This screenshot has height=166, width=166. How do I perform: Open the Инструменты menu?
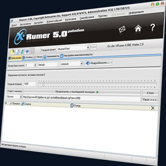(26, 24)
